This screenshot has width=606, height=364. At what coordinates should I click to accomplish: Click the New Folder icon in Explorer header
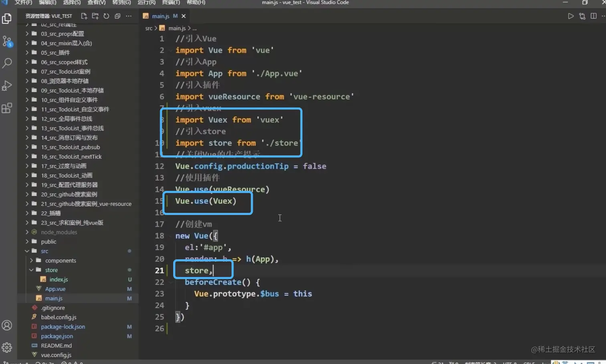click(95, 16)
